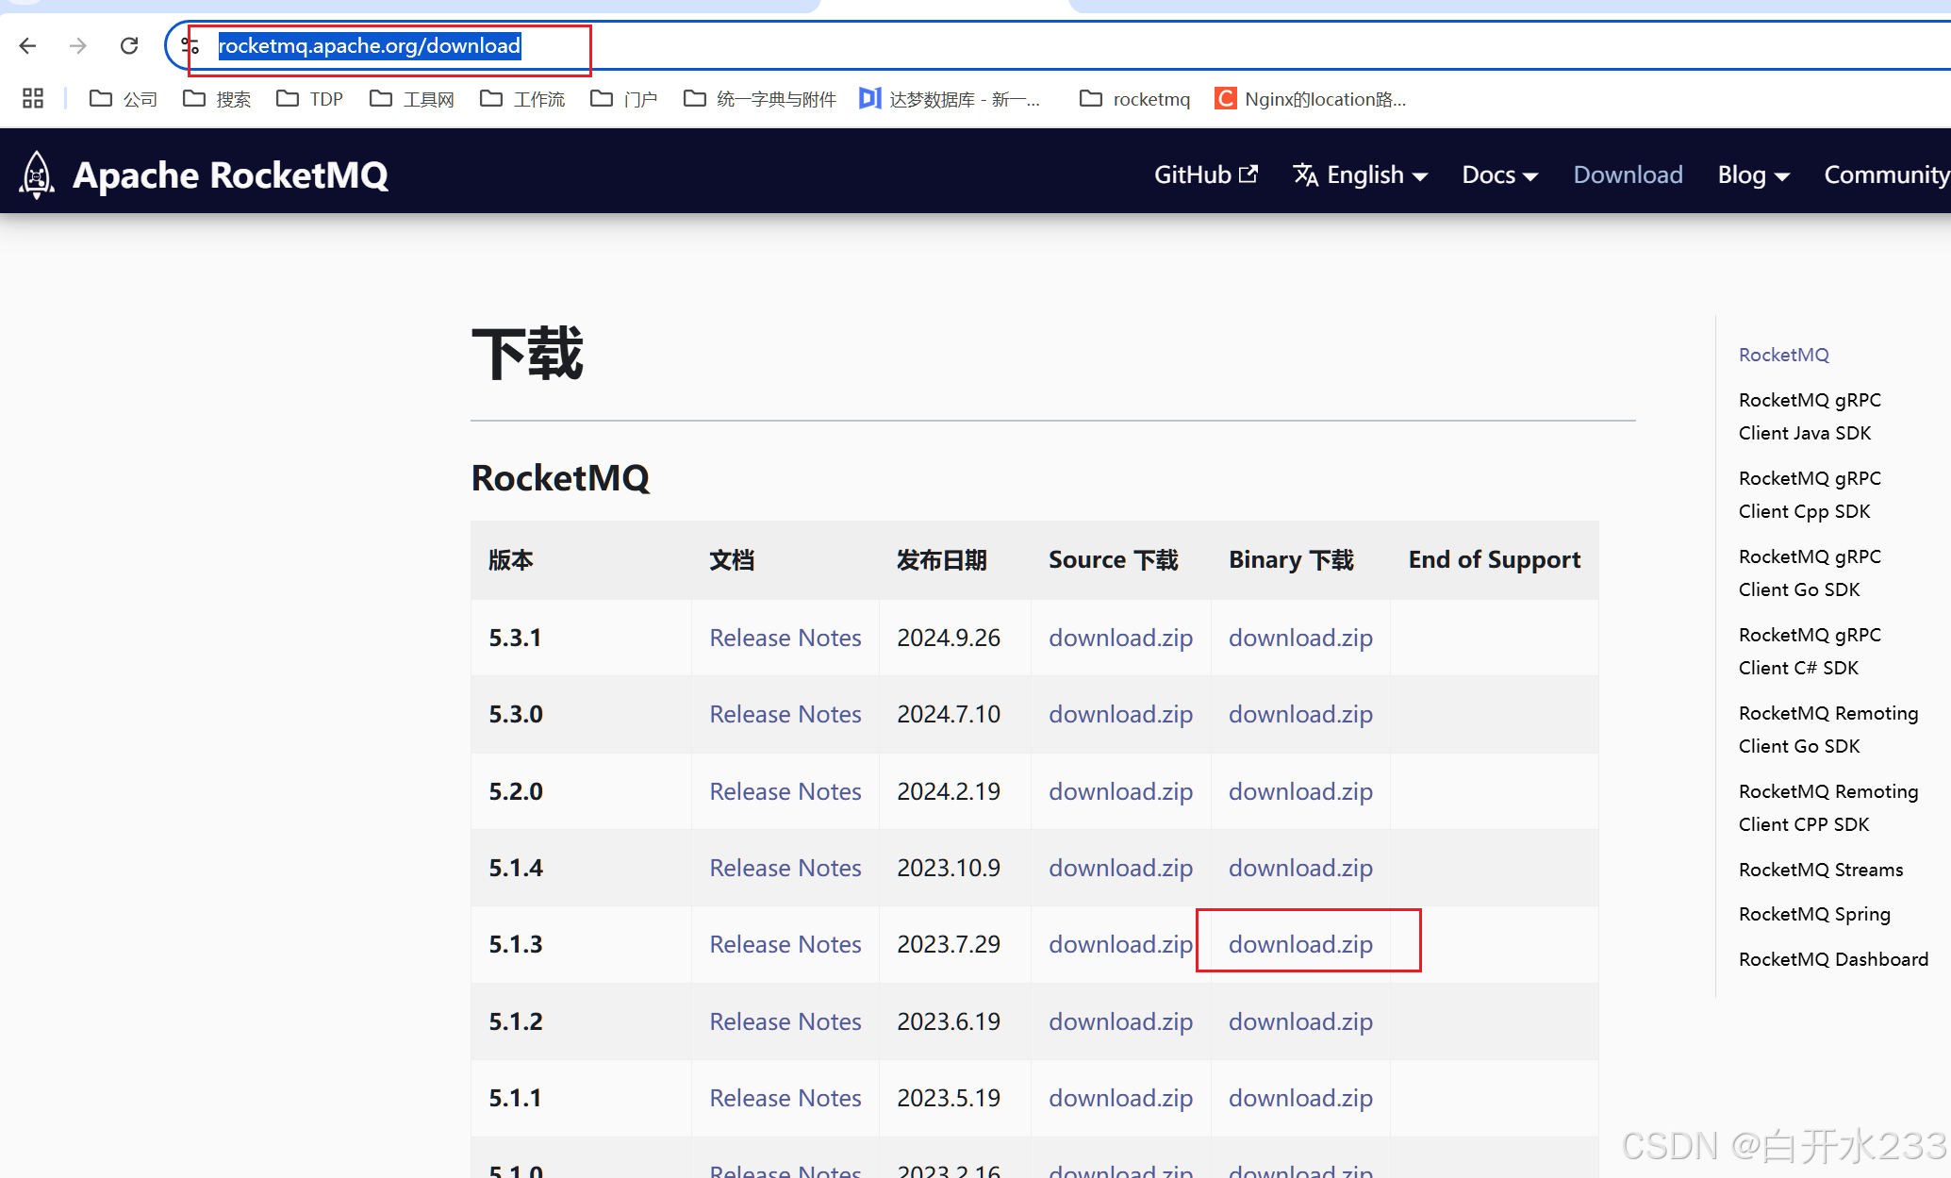Open Release Notes for version 5.3.0
The image size is (1951, 1178).
click(x=785, y=714)
